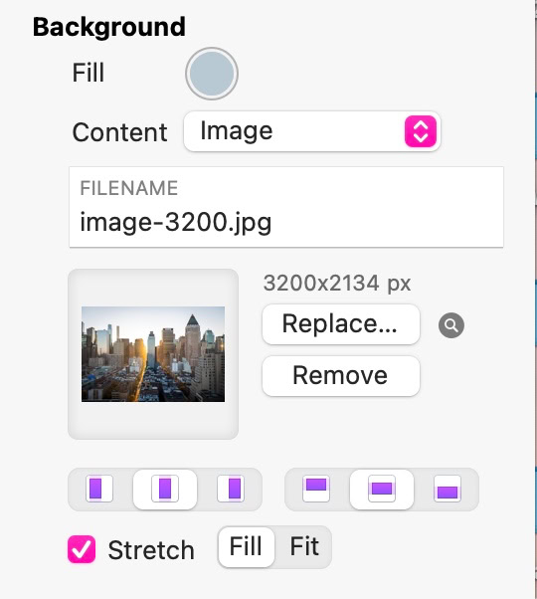Reveal image file with magnifier icon

451,325
